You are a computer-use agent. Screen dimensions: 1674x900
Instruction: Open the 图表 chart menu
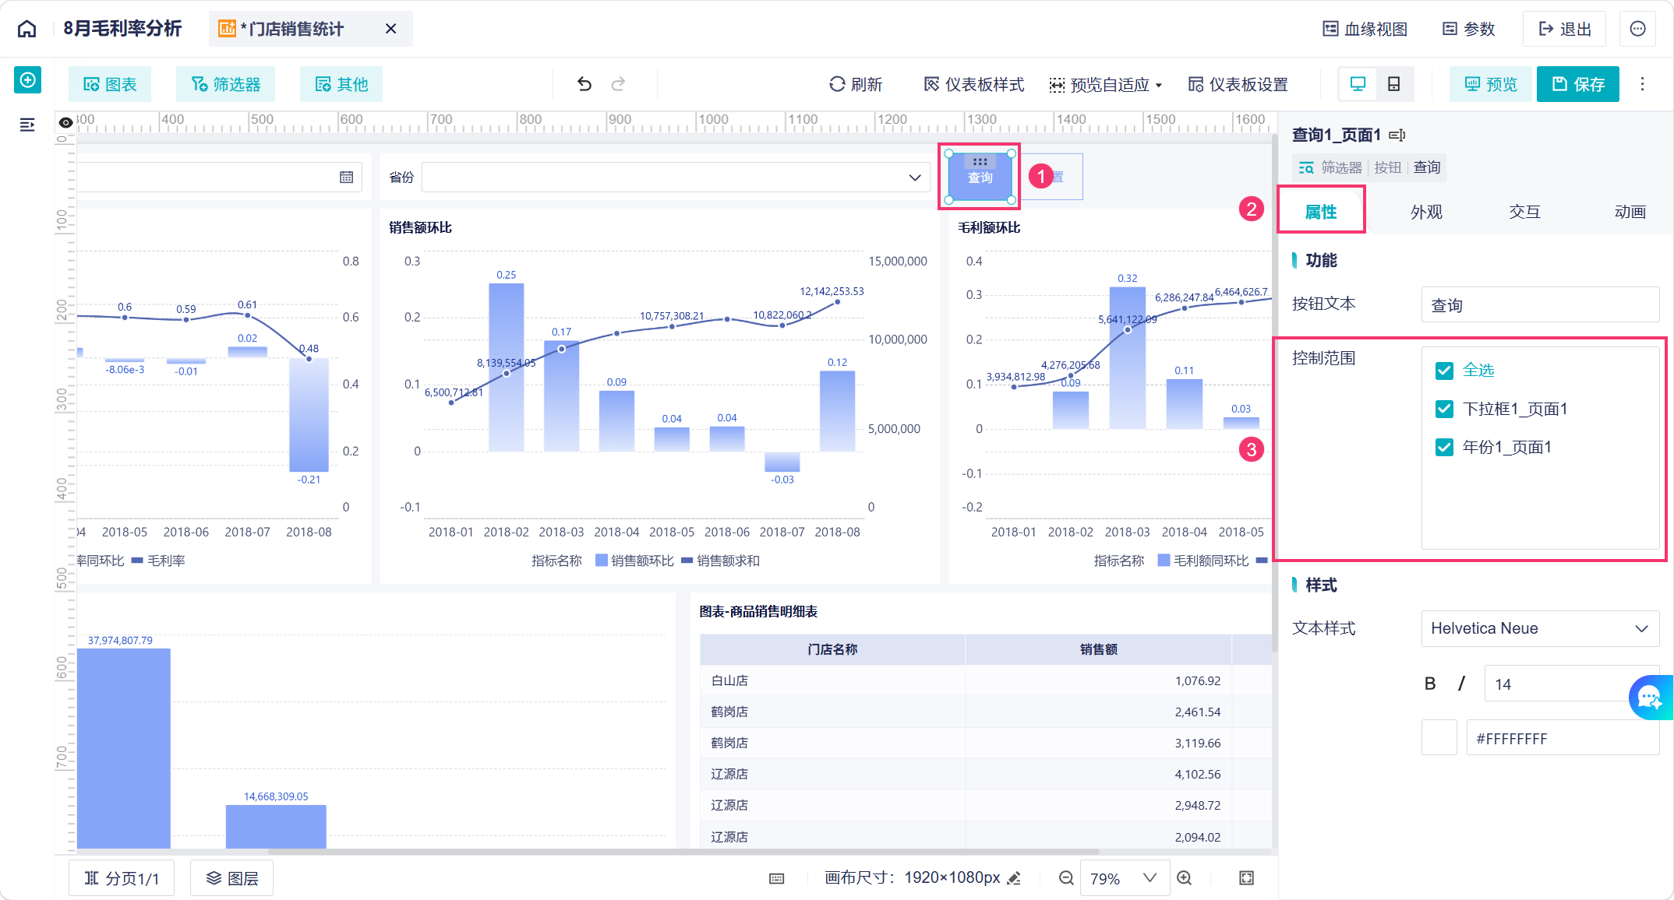coord(110,84)
